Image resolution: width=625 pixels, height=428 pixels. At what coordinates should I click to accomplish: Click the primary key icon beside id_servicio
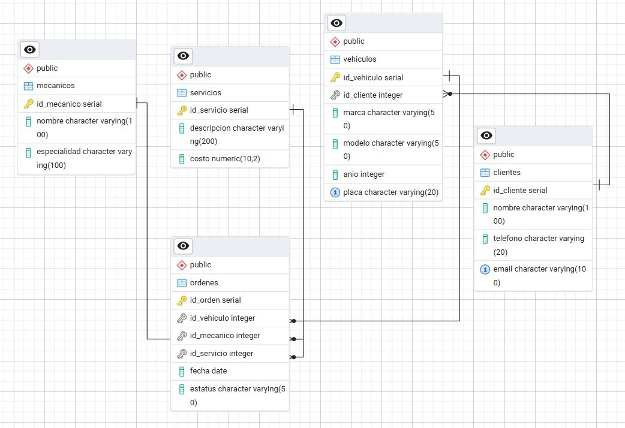pyautogui.click(x=182, y=110)
